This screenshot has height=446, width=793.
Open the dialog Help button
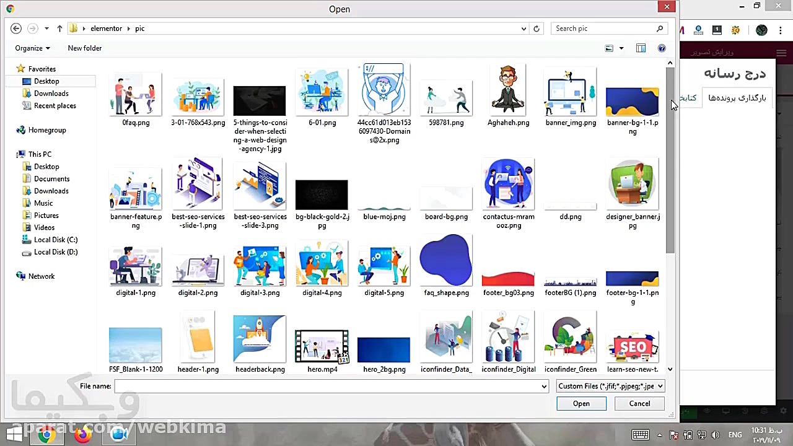[x=662, y=48]
